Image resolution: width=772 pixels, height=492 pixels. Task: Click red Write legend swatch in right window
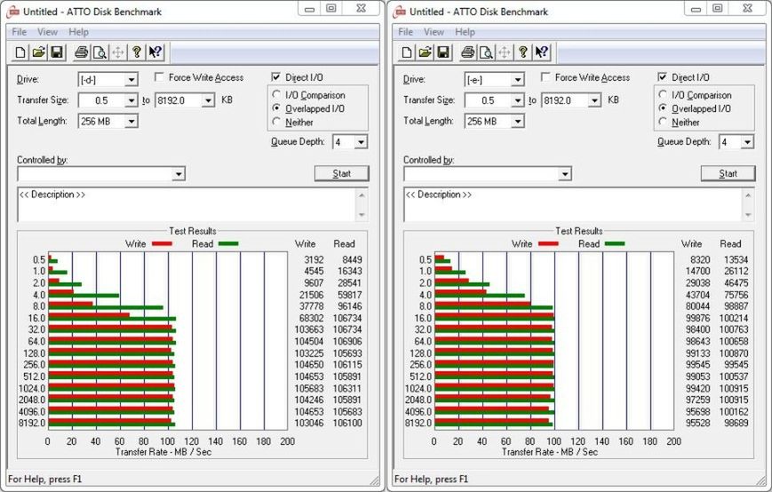[x=548, y=243]
